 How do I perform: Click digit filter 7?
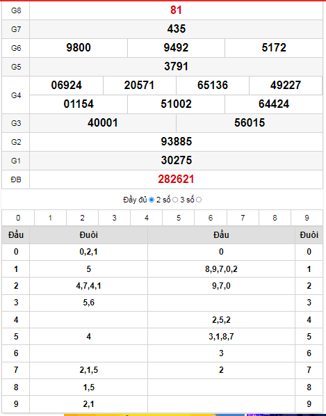[243, 218]
